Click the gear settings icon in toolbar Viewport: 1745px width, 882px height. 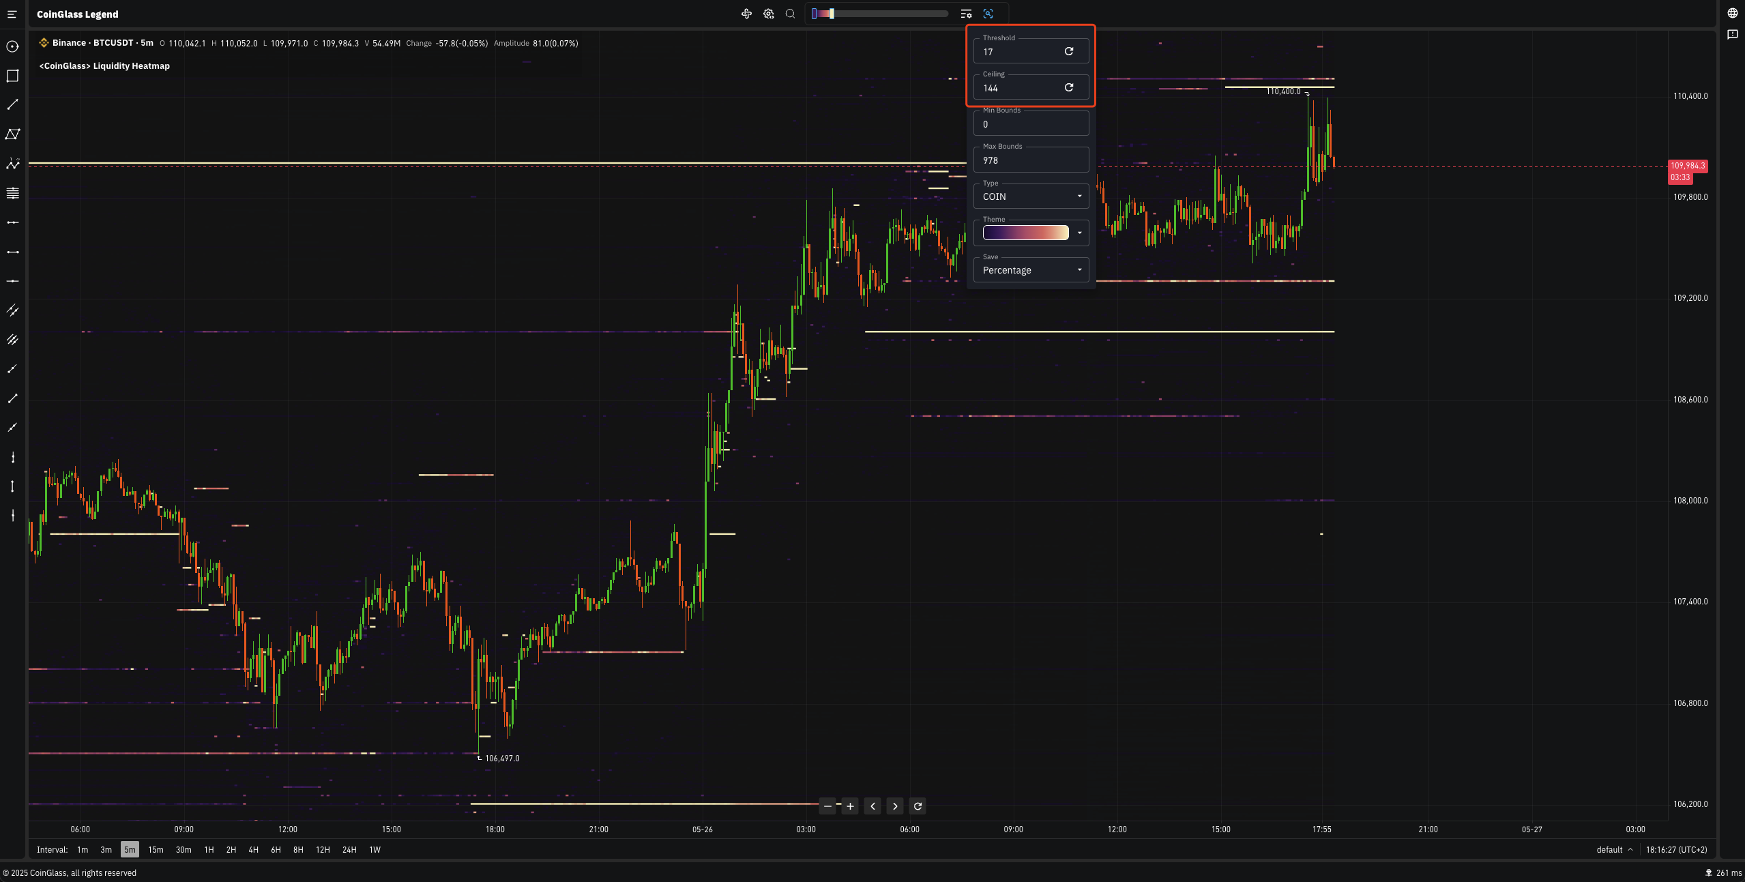point(769,14)
